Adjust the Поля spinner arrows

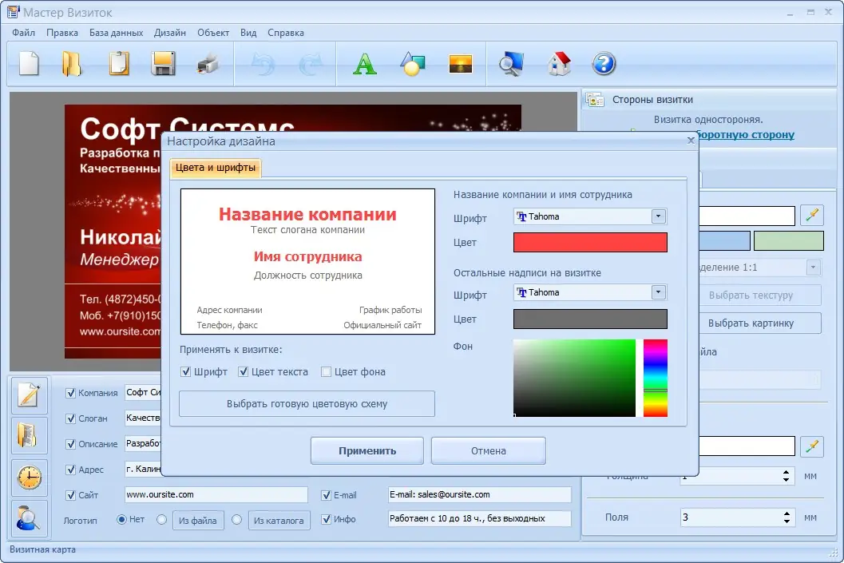[787, 517]
